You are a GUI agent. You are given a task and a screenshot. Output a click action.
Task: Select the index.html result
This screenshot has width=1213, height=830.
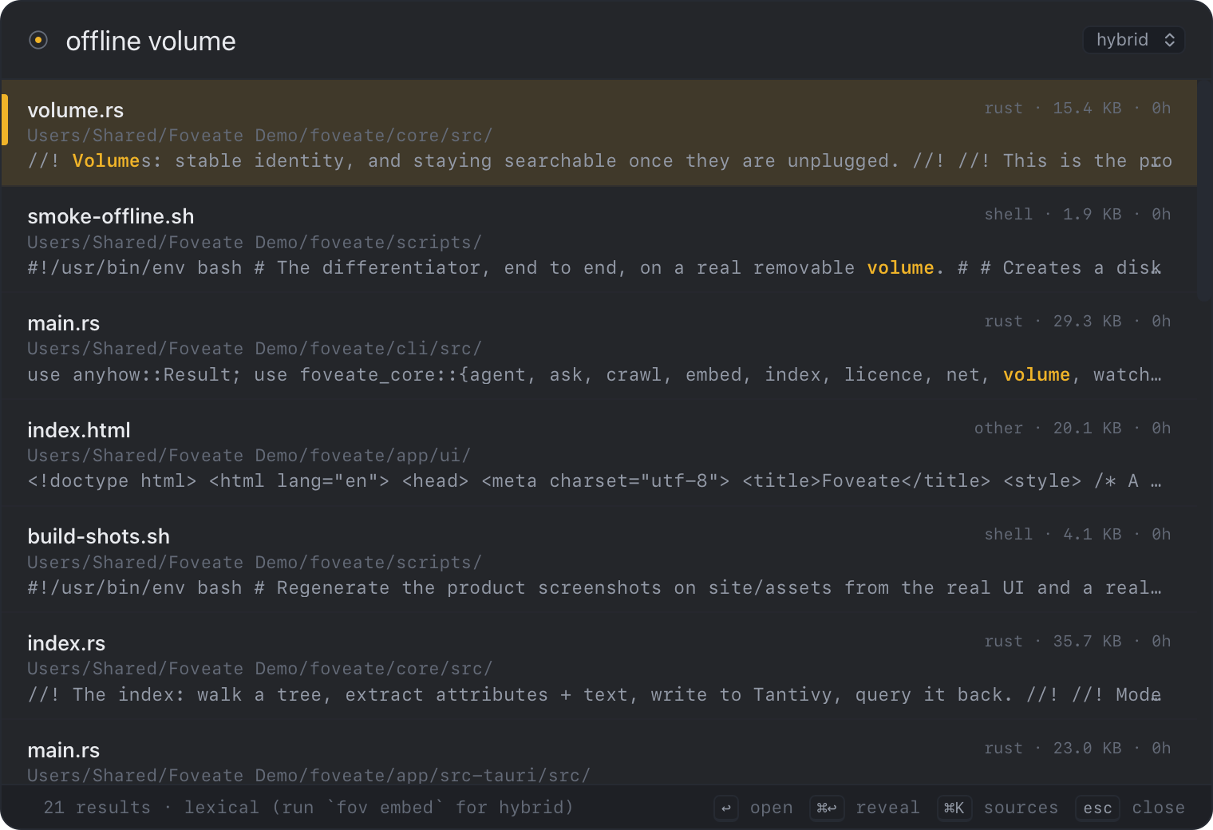599,453
